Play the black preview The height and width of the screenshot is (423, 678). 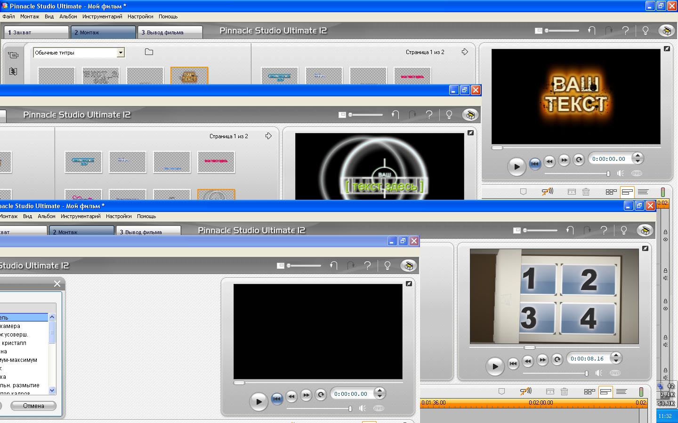click(258, 401)
